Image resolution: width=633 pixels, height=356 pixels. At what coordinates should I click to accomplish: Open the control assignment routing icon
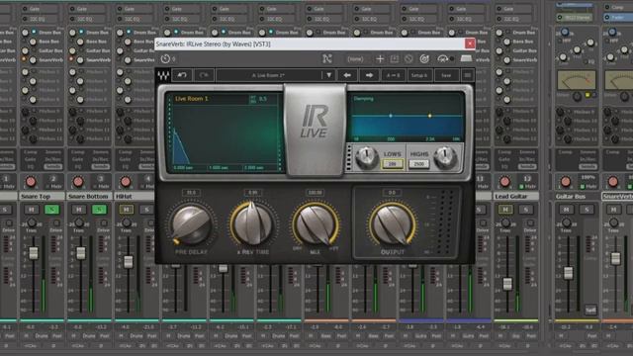(x=327, y=59)
